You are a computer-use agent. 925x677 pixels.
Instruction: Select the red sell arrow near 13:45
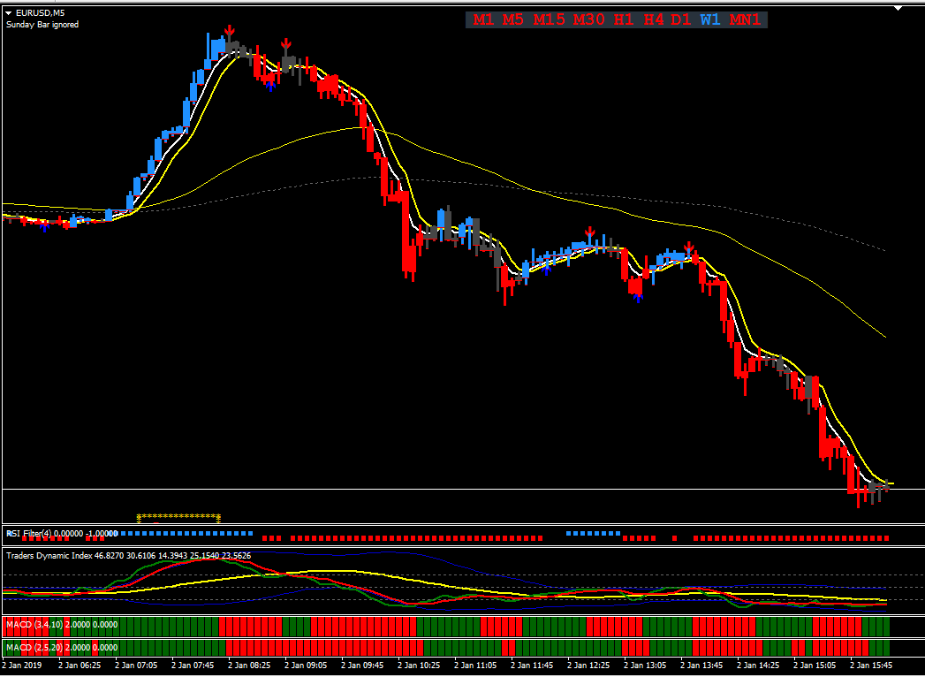click(688, 247)
